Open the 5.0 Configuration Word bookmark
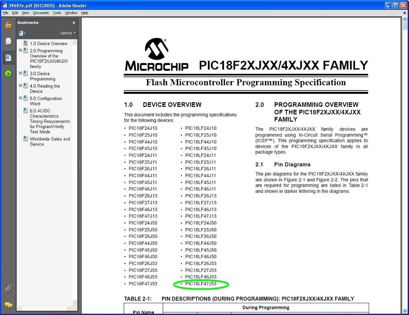This screenshot has height=315, width=409. pos(46,101)
